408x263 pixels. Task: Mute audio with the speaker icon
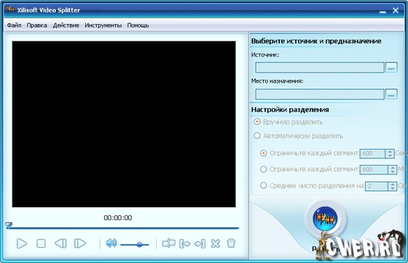point(111,243)
